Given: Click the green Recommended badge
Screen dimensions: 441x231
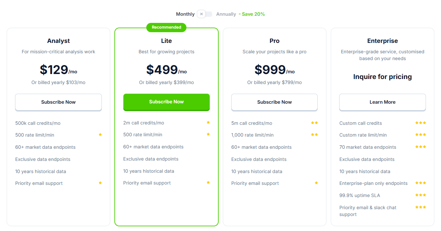Looking at the screenshot, I should coord(166,27).
